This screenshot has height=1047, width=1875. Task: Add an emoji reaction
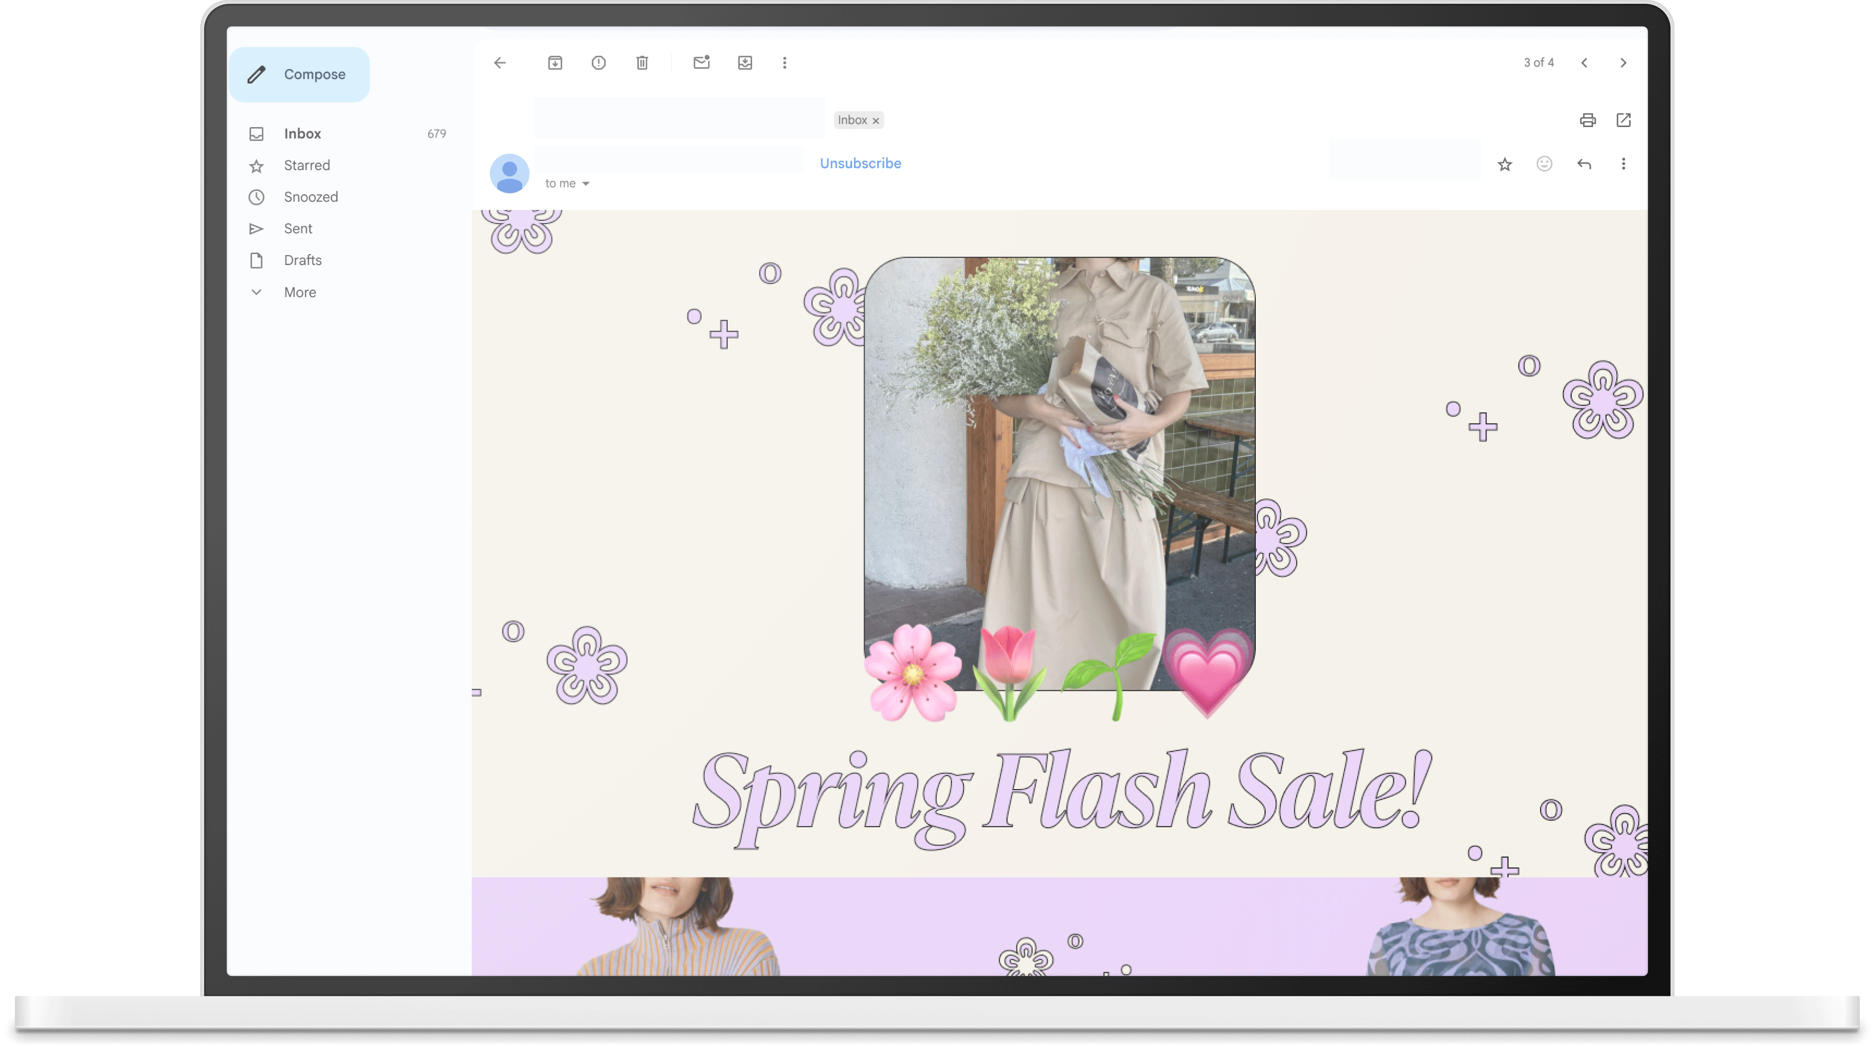click(1544, 164)
